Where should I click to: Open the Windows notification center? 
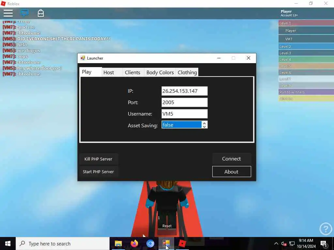pyautogui.click(x=324, y=243)
